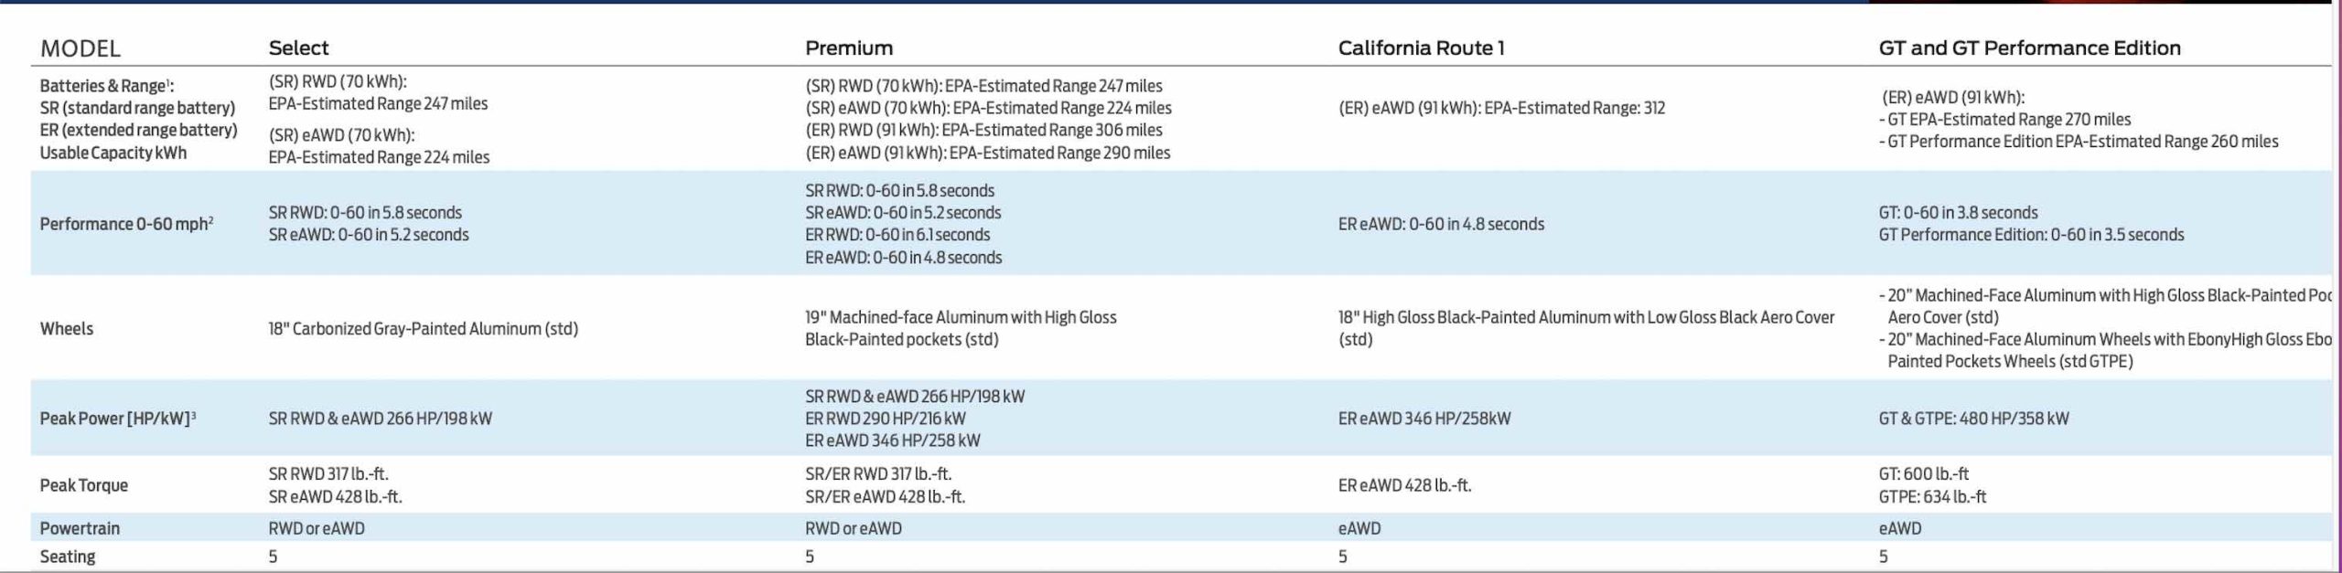
Task: Click GTPE: 634 lb.-ft torque text
Action: click(1932, 496)
